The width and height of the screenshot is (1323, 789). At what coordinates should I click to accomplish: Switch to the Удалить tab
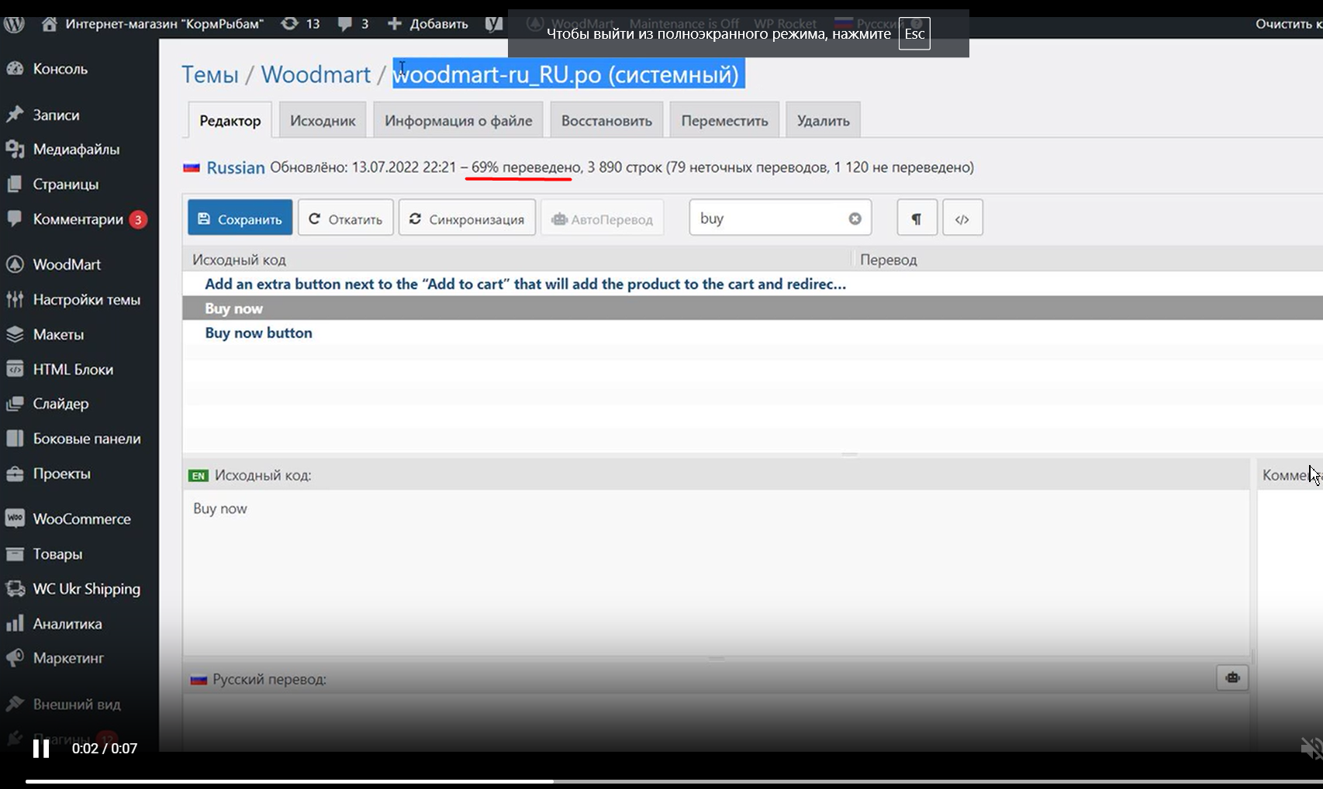pos(823,121)
